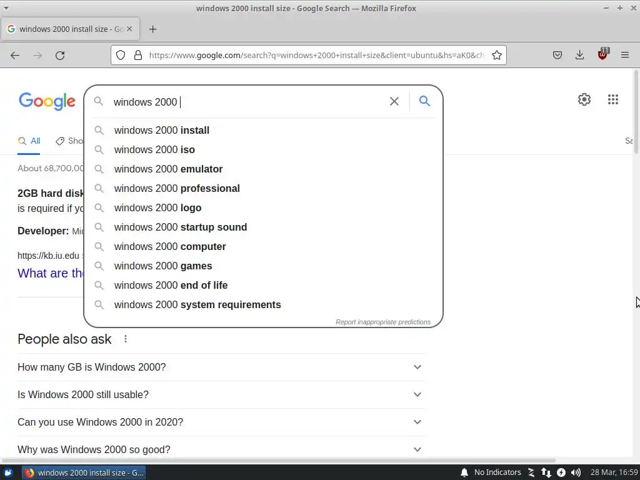Image resolution: width=640 pixels, height=480 pixels.
Task: Go back with the browser back arrow
Action: click(15, 55)
